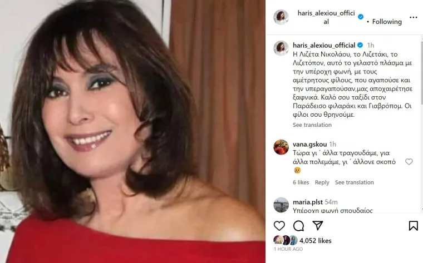This screenshot has height=263, width=423.
Task: Open caption author's profile avatar
Action: [281, 48]
